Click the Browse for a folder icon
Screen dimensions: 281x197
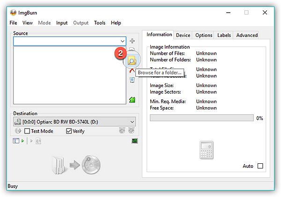click(x=133, y=60)
